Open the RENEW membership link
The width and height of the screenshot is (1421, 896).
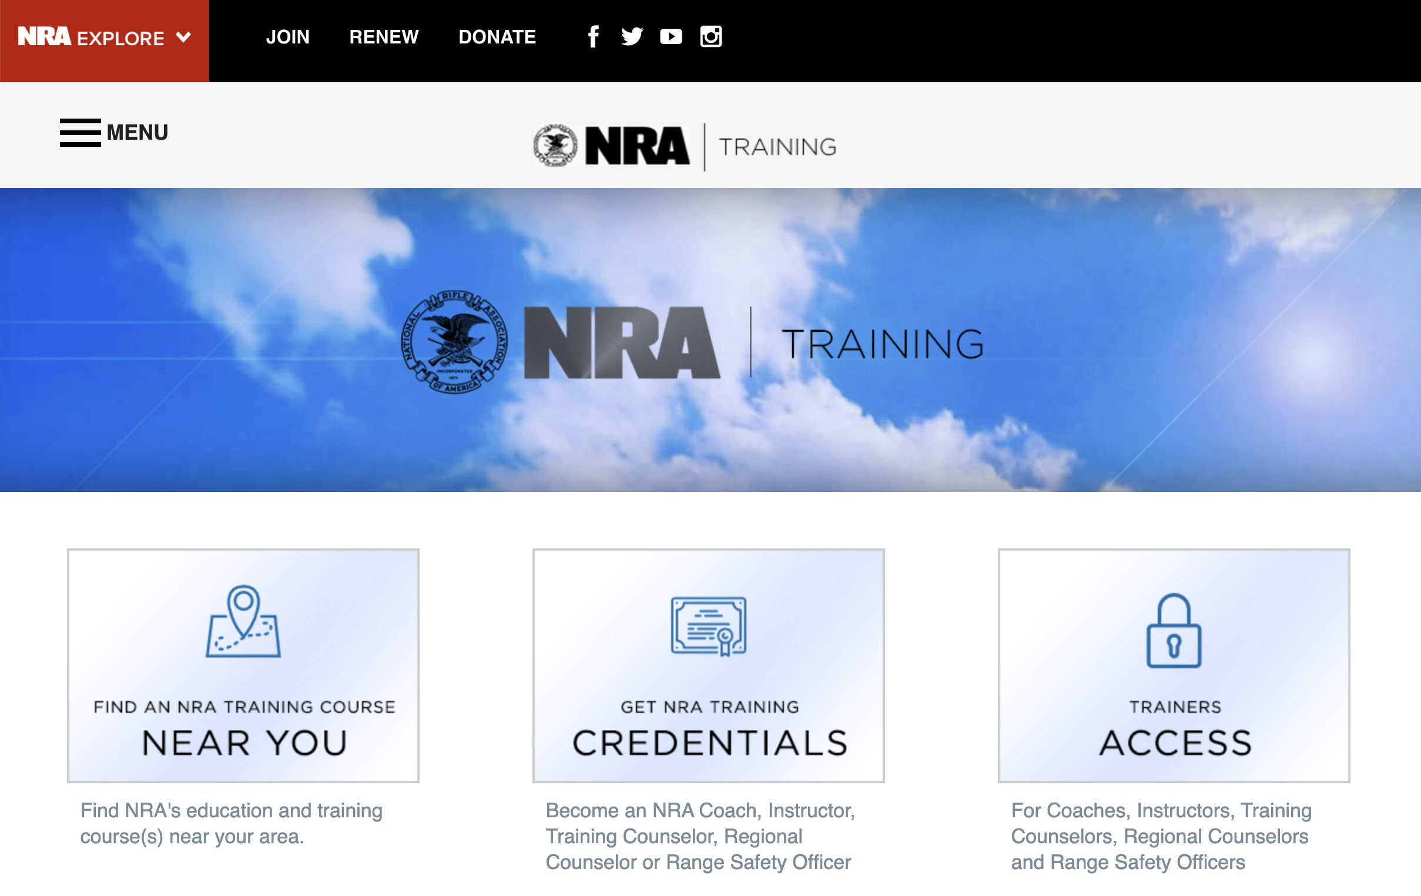pyautogui.click(x=384, y=37)
